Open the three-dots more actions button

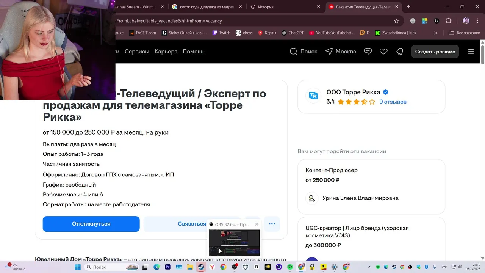coord(272,224)
